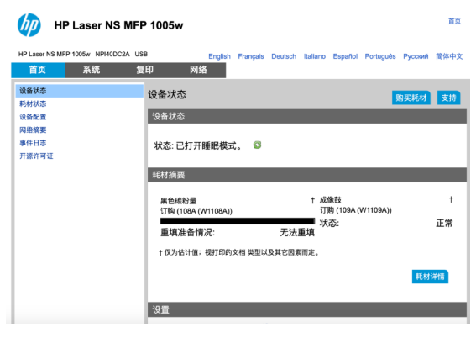Select the 首页 tab

pos(38,70)
